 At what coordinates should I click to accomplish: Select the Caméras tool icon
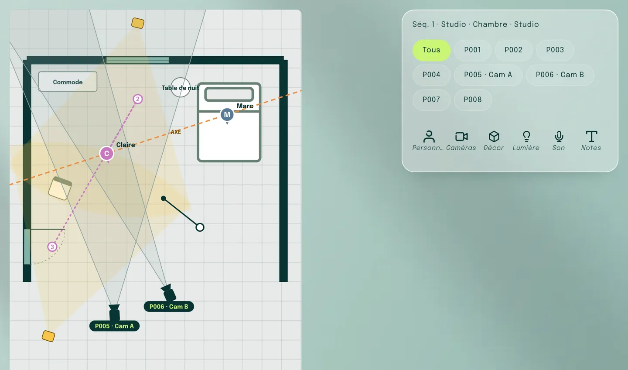pos(461,137)
